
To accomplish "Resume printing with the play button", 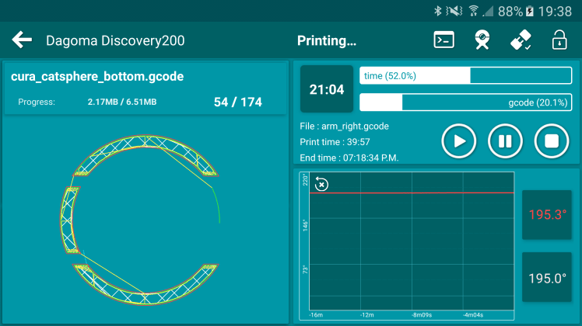I will click(459, 141).
